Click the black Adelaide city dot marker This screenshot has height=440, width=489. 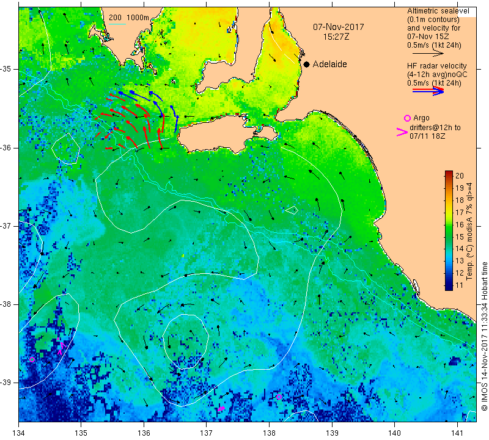pos(307,64)
